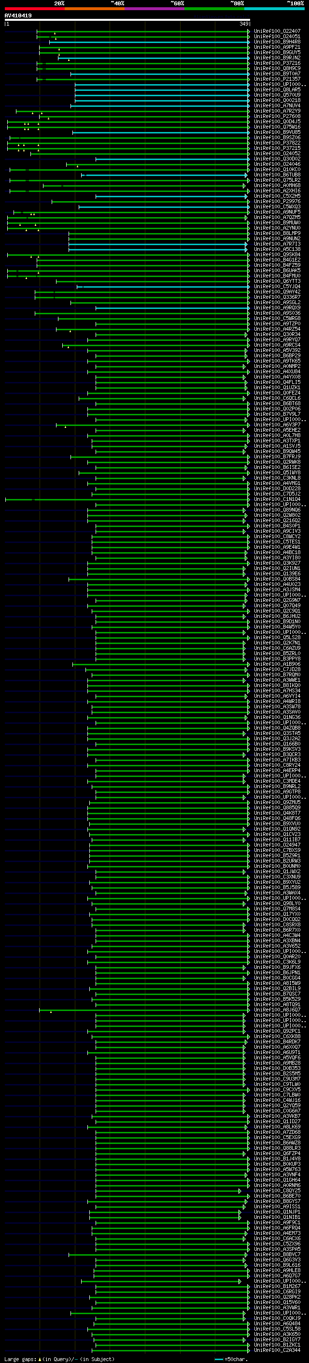This screenshot has width=309, height=1363.
Task: Click the cyan =50char. scale marker
Action: 219,1359
